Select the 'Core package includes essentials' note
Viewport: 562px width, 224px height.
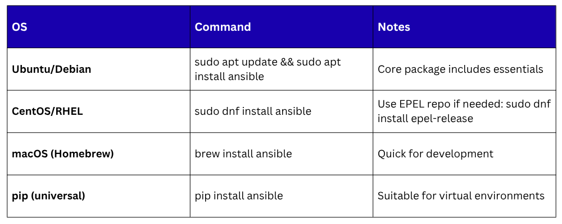[x=460, y=69]
